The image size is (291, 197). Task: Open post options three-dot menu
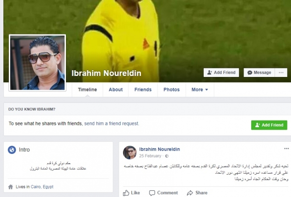tap(286, 149)
